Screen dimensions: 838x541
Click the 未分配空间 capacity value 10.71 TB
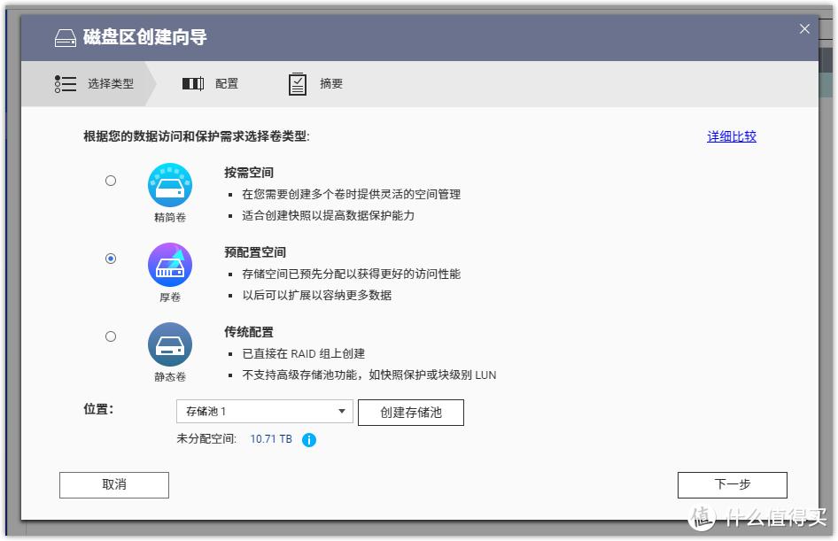click(x=270, y=438)
